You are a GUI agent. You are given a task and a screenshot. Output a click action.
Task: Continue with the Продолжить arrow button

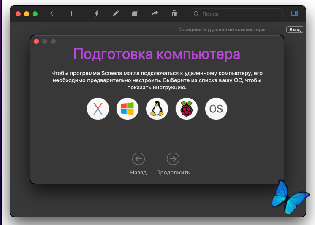click(173, 159)
